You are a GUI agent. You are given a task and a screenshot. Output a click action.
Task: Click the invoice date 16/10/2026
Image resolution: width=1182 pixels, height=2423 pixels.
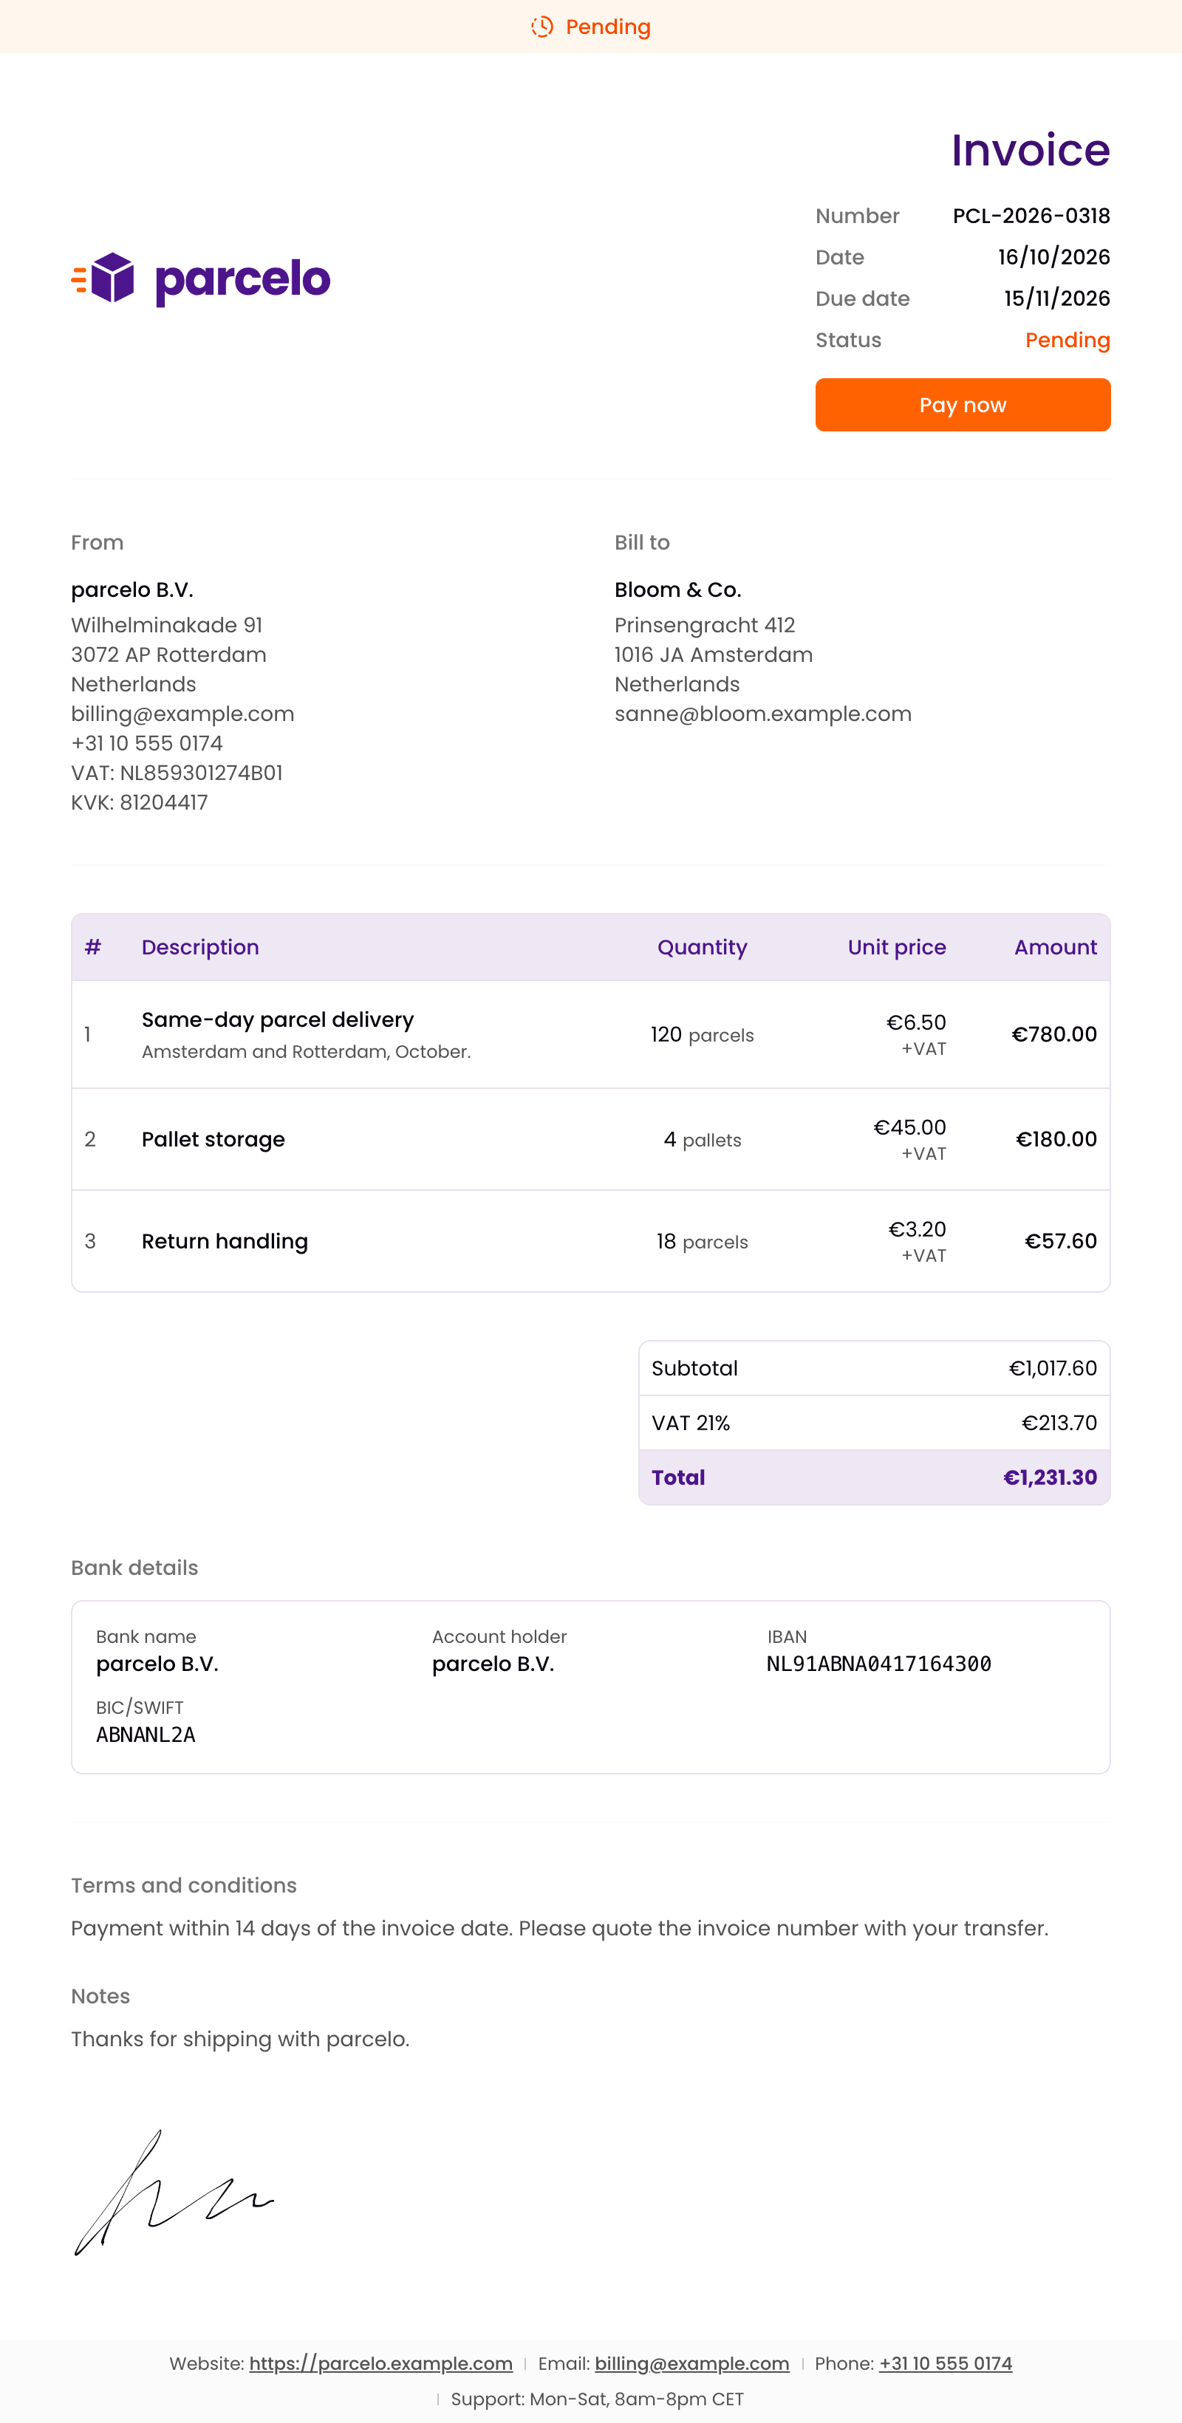click(1054, 257)
